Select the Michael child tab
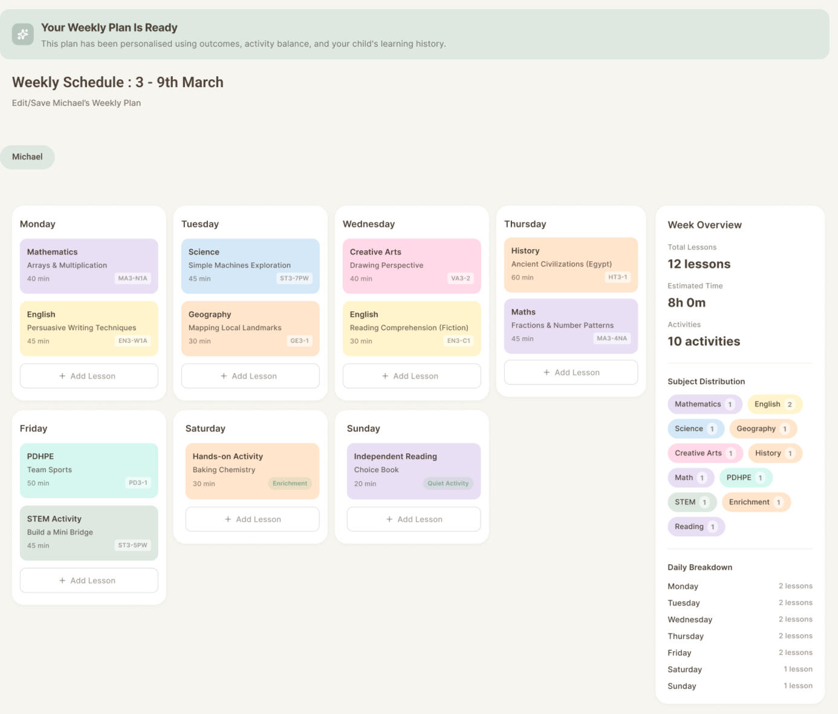Viewport: 838px width, 714px height. 27,157
